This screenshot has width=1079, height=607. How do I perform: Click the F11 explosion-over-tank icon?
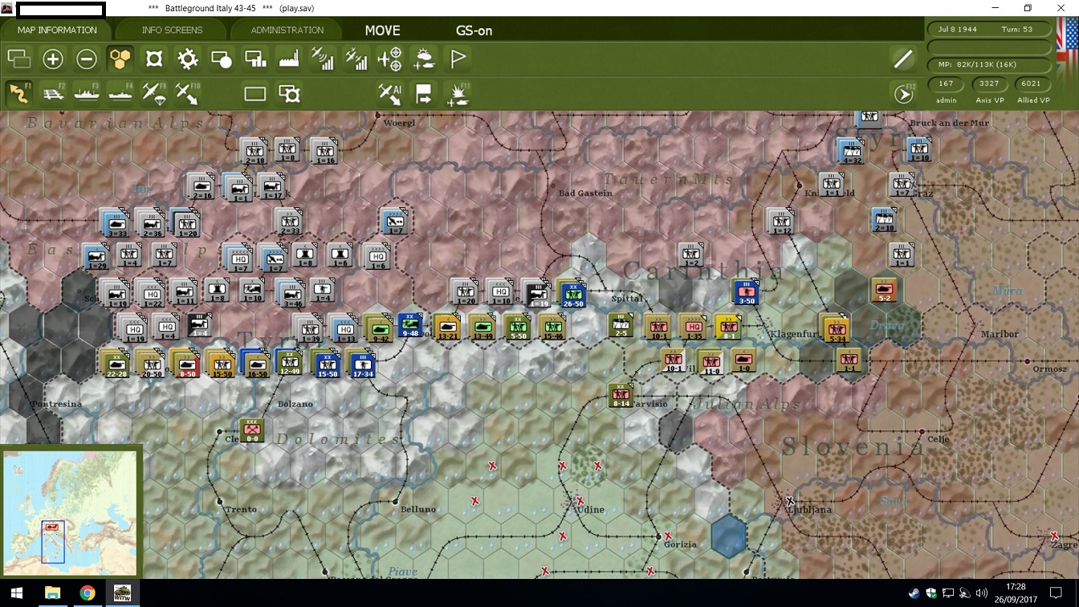tap(458, 94)
